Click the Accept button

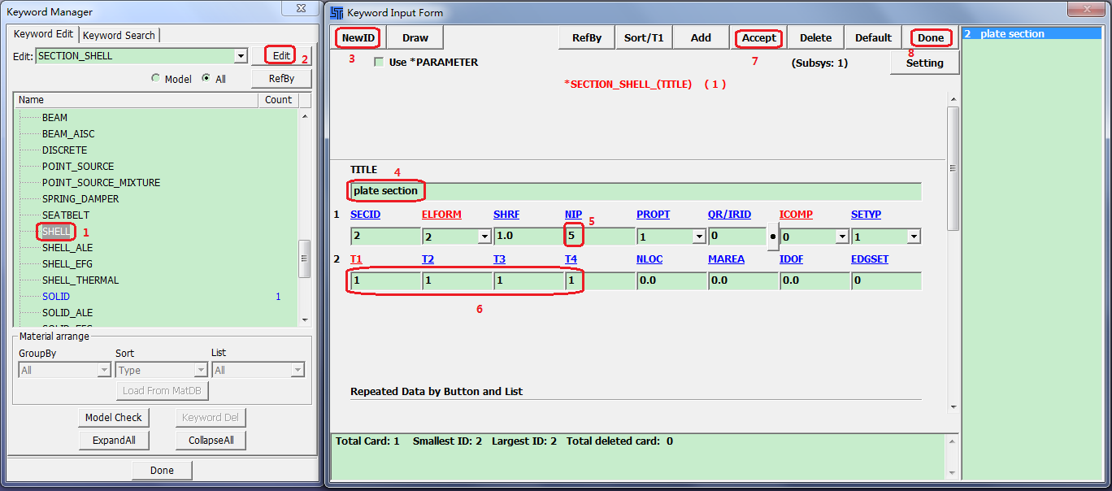tap(758, 37)
